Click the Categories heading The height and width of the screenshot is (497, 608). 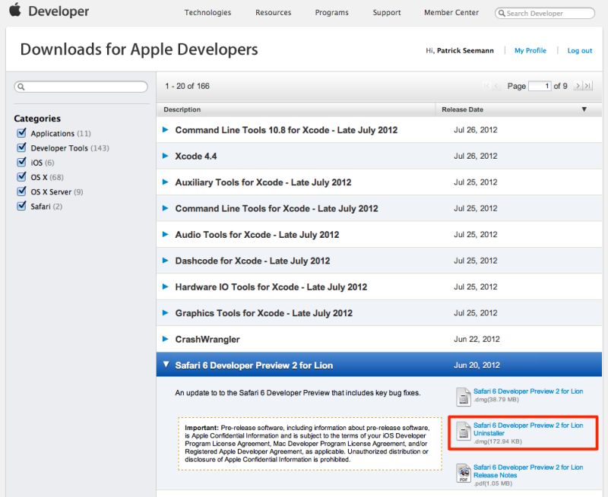(37, 119)
